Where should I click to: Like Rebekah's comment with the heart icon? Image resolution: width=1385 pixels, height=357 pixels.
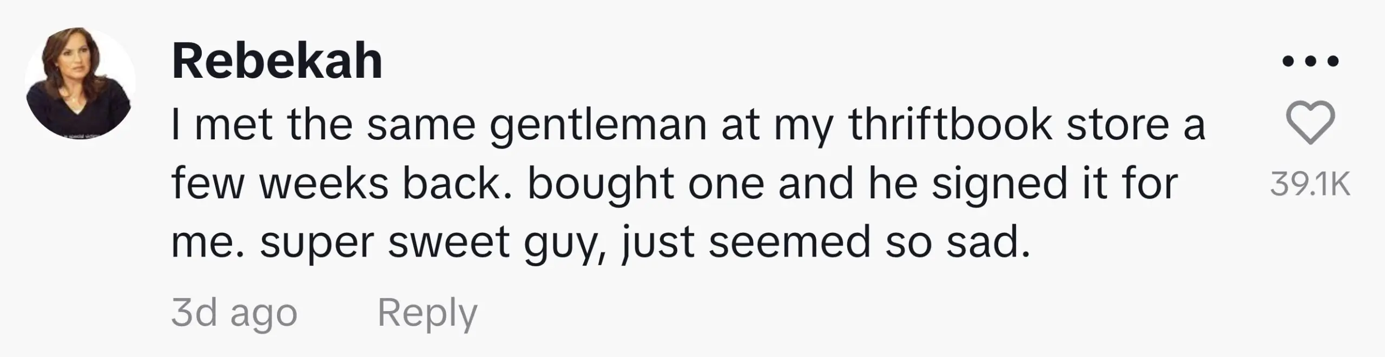tap(1310, 123)
